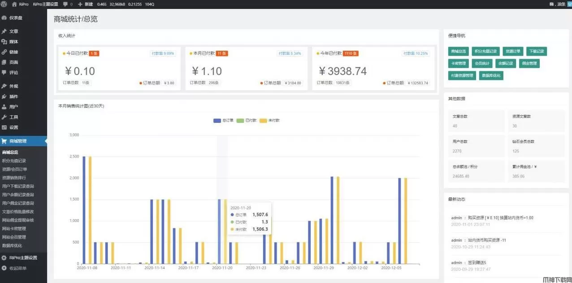Screen dimensions: 572x283
Task: Select the 插件 plugins sidebar icon
Action: [4, 96]
